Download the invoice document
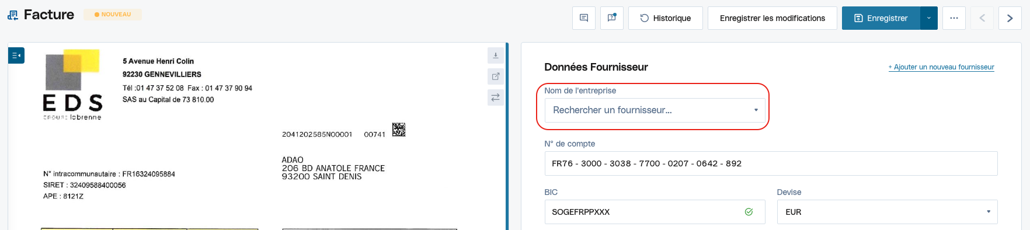This screenshot has width=1030, height=230. click(495, 55)
